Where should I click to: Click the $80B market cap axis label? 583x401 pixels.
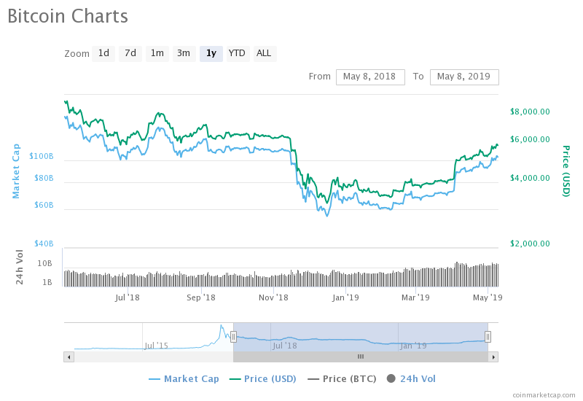tap(44, 178)
